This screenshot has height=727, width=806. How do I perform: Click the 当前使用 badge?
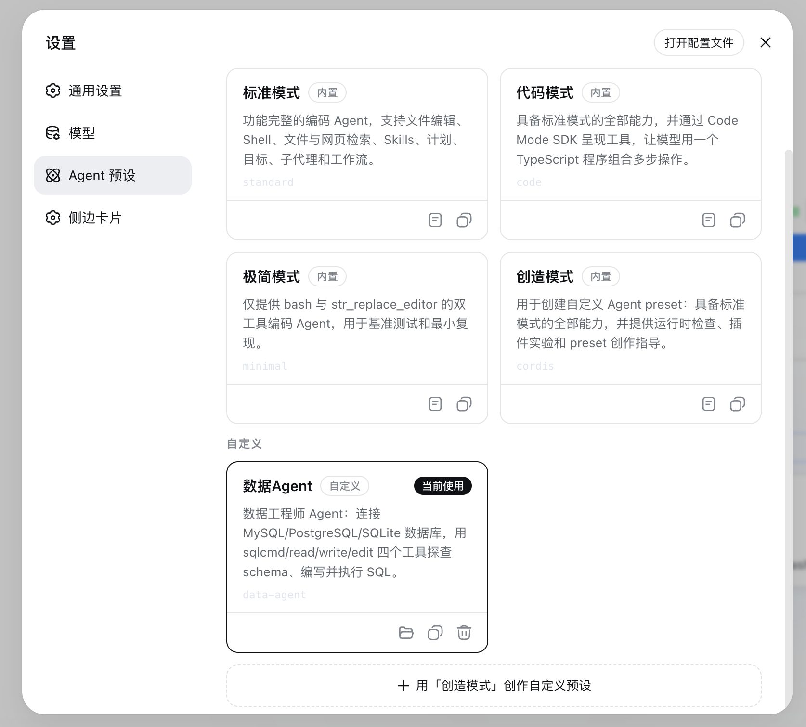tap(443, 486)
